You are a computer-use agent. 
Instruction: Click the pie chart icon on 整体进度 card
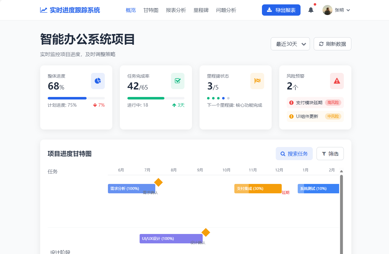98,81
